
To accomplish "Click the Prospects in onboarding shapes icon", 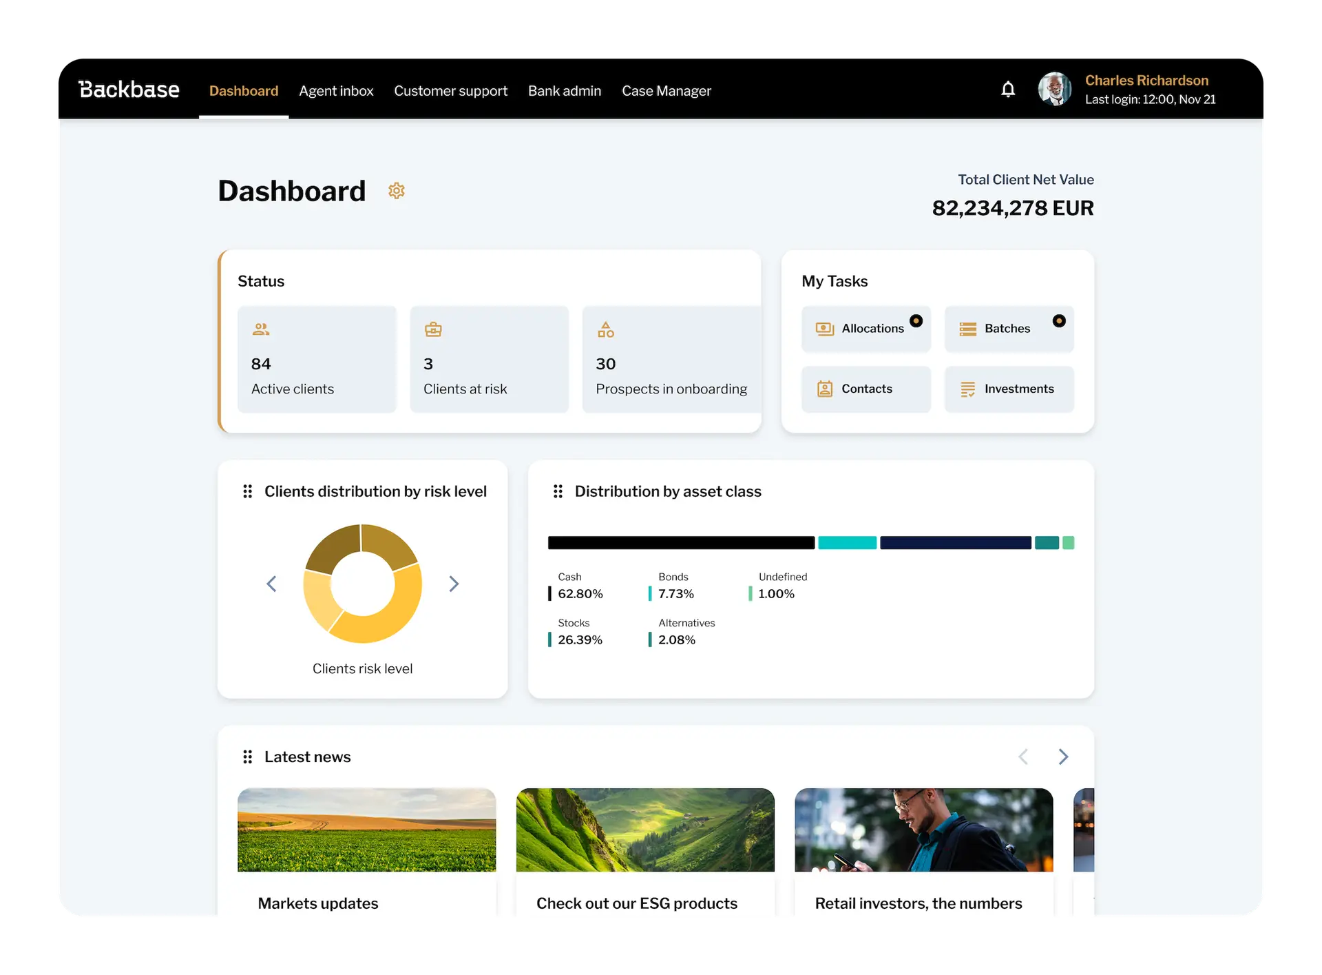I will click(605, 329).
